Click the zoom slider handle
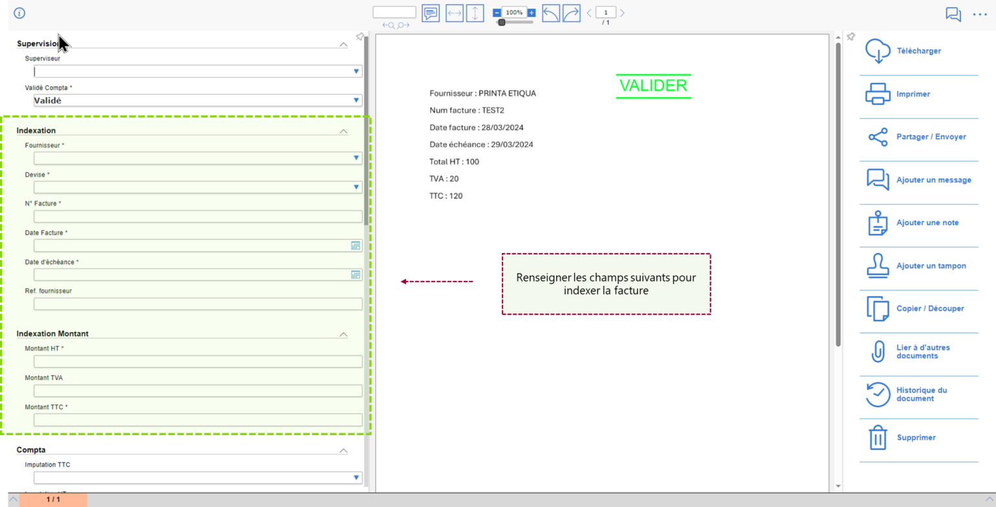The image size is (996, 507). (501, 23)
